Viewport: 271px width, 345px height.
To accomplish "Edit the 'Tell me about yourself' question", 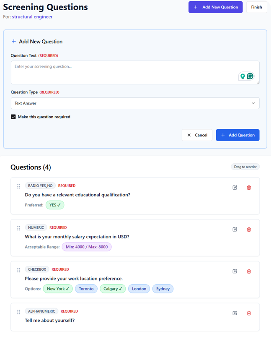I will pos(235,313).
